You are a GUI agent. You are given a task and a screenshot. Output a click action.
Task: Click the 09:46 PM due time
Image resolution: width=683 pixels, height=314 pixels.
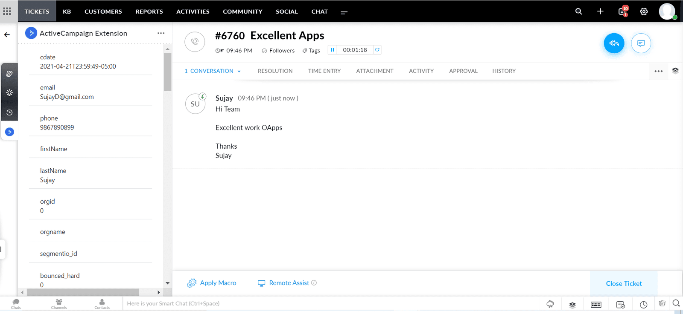(234, 51)
